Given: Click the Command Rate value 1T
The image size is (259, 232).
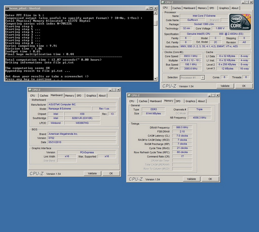Looking at the screenshot, I should [182, 156].
